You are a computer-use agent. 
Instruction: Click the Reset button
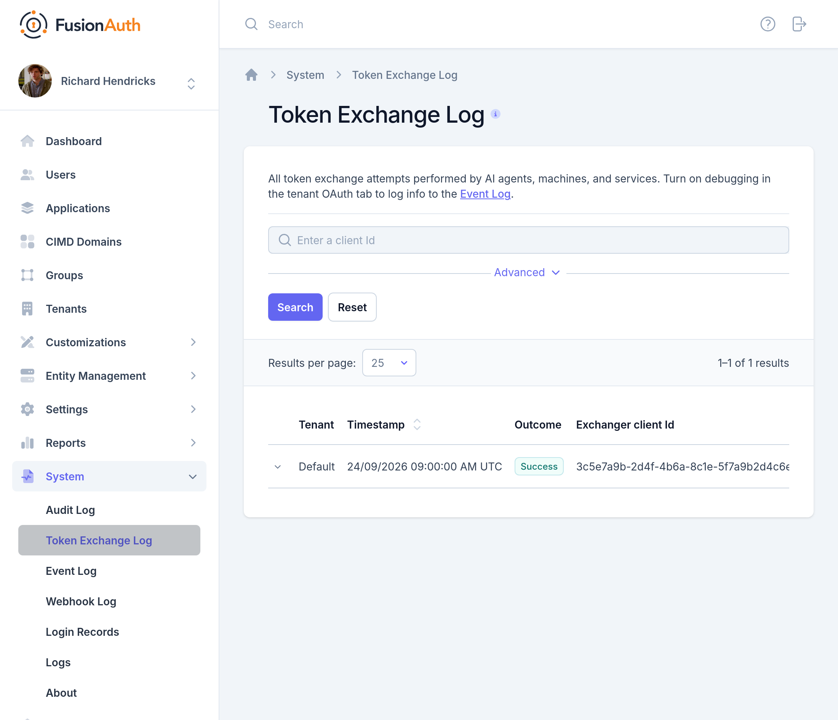[x=352, y=307]
